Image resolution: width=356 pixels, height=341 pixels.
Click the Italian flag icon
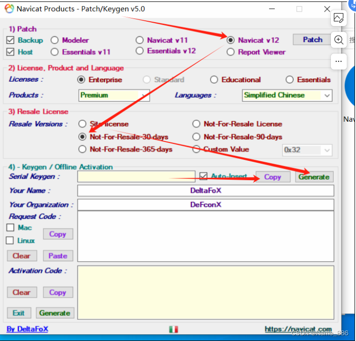pos(173,329)
